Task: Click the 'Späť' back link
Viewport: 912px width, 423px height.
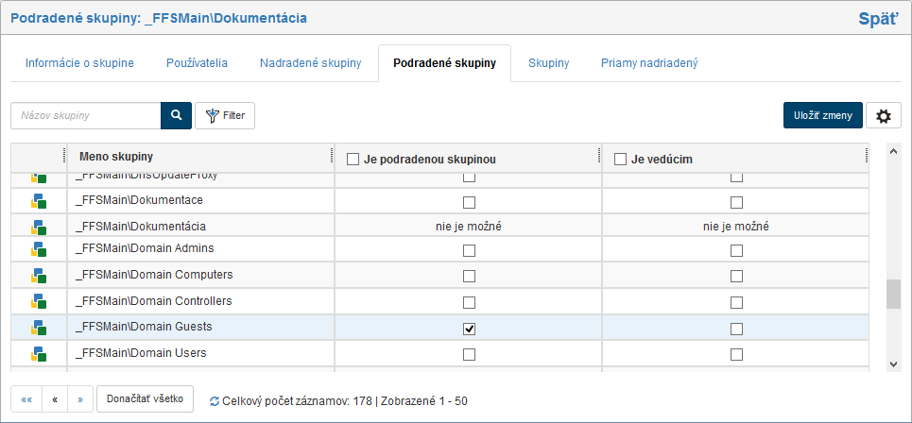Action: (878, 18)
